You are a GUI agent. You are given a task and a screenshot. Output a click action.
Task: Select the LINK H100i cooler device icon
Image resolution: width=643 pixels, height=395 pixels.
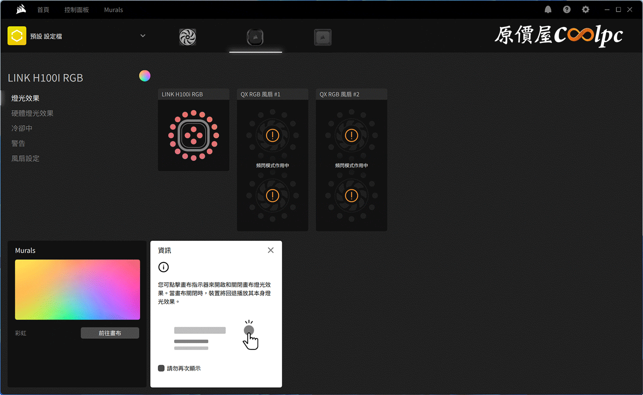pyautogui.click(x=255, y=37)
